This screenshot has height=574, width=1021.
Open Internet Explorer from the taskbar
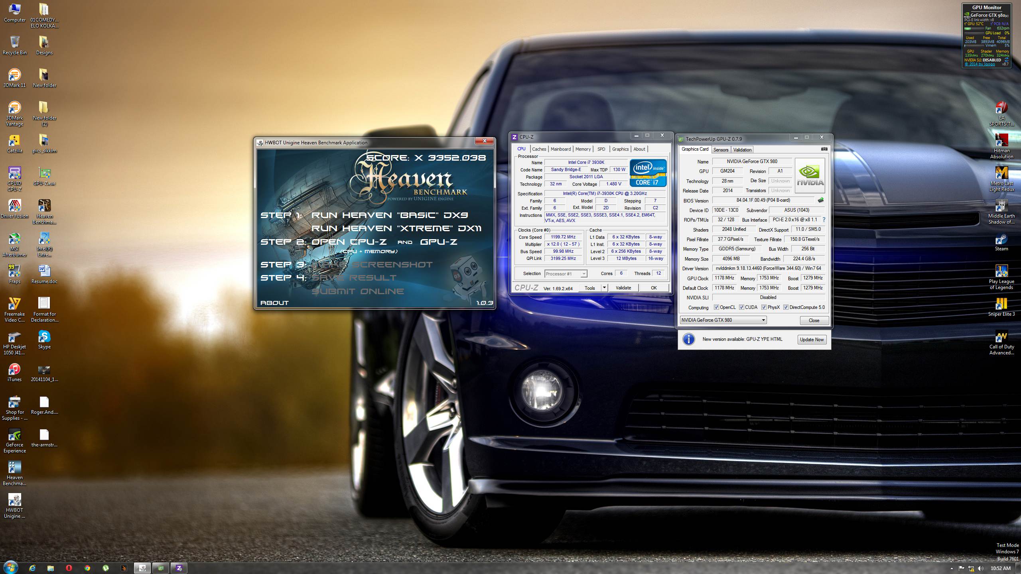[32, 568]
